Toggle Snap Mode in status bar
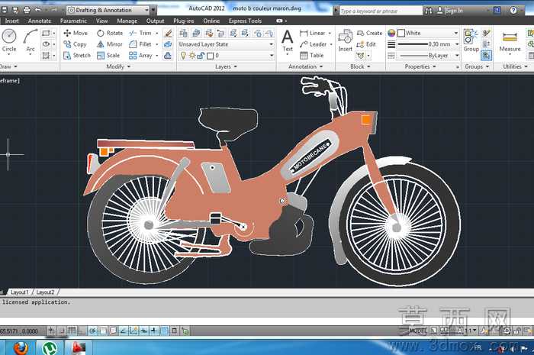534x355 pixels. click(x=62, y=331)
